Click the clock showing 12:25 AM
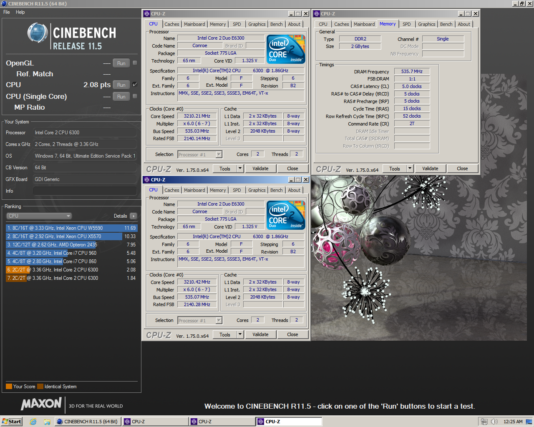The height and width of the screenshot is (427, 534). click(x=513, y=422)
